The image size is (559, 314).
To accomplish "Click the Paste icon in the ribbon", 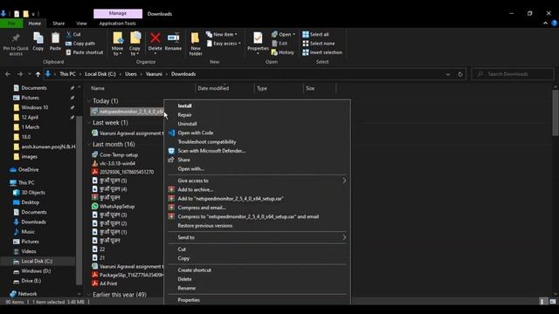I will pos(55,38).
